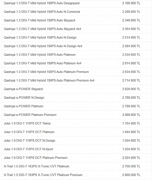This screenshot has width=152, height=181.
Task: Select the Qashqai Auto Designpack row
Action: point(77,3)
